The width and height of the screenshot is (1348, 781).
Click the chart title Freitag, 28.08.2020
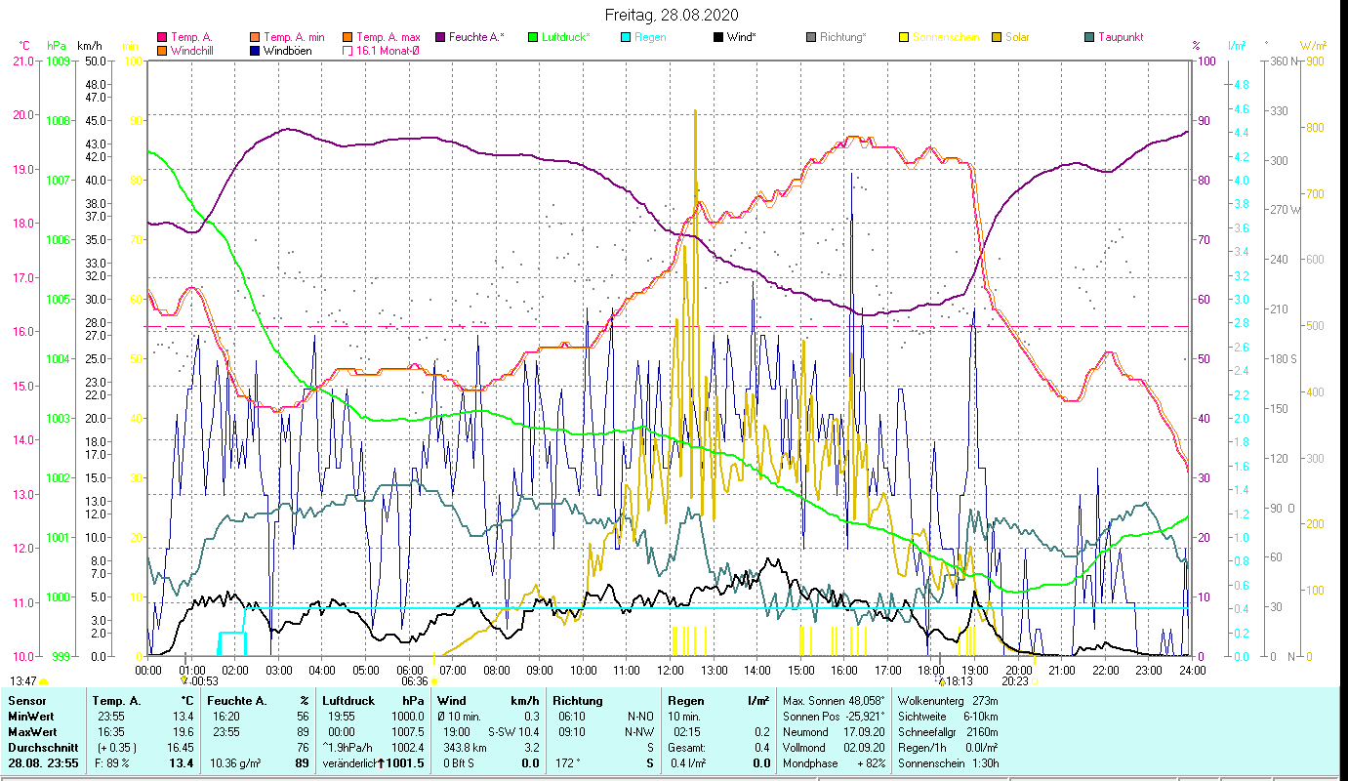[672, 15]
